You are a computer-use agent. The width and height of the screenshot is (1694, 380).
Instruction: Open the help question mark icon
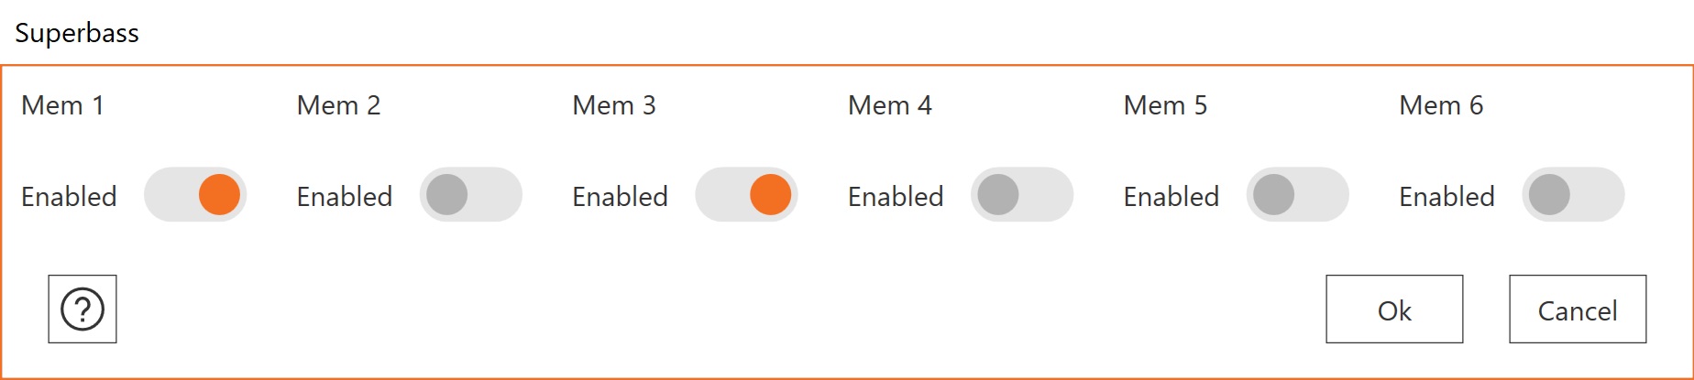(x=82, y=309)
